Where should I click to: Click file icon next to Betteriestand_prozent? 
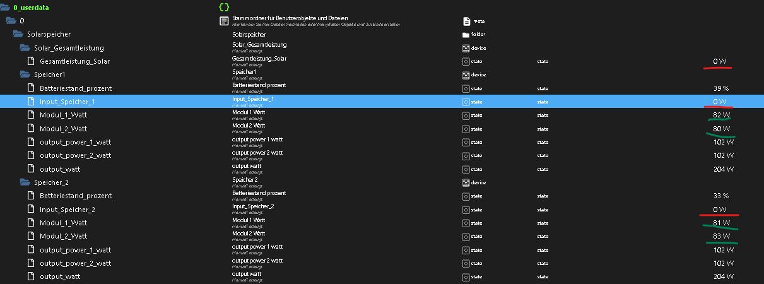click(30, 196)
